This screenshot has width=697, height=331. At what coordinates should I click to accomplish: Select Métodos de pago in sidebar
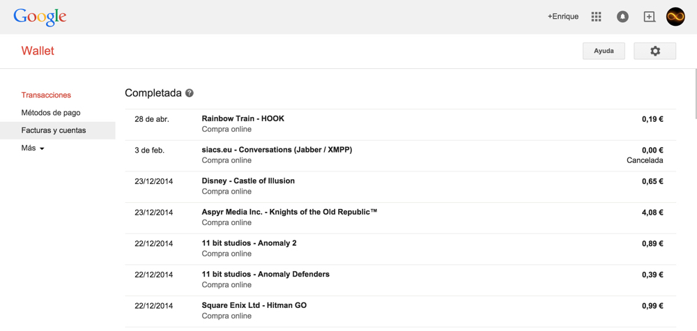[x=51, y=113]
